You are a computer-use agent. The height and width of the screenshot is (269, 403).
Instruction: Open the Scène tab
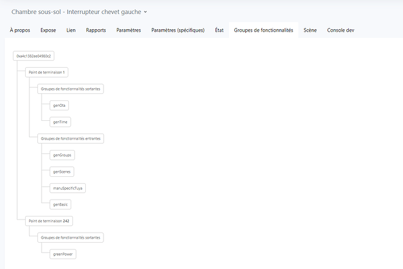point(310,30)
